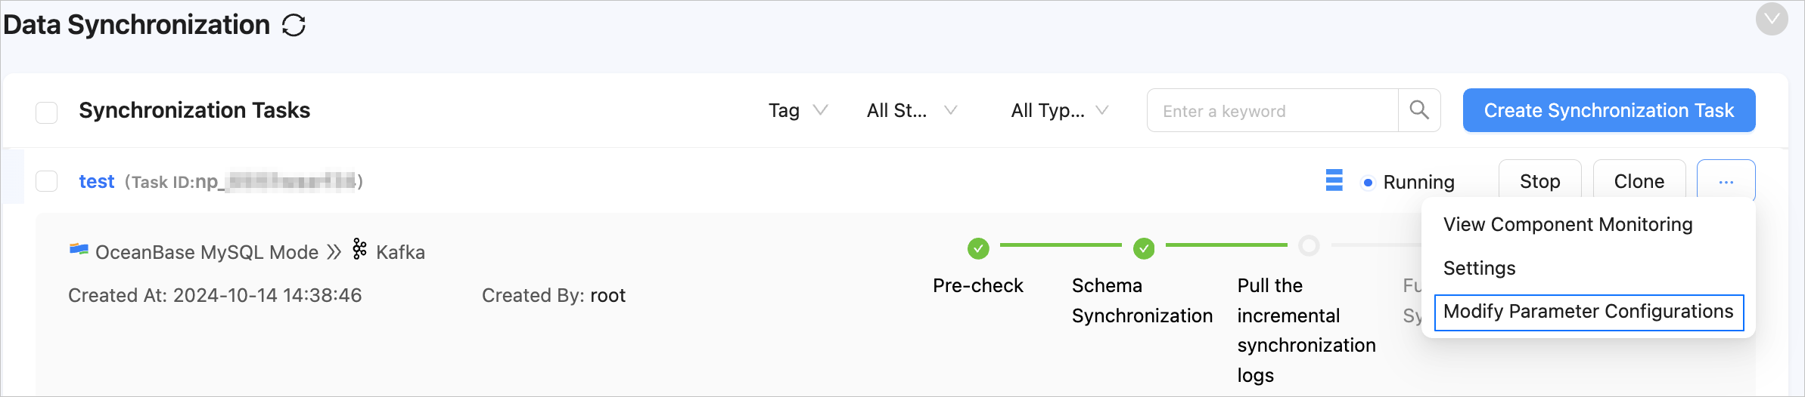Image resolution: width=1805 pixels, height=397 pixels.
Task: Click the Schema Synchronization green checkmark
Action: (1144, 248)
